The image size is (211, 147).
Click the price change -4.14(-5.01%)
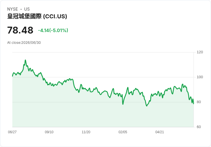tap(53, 30)
